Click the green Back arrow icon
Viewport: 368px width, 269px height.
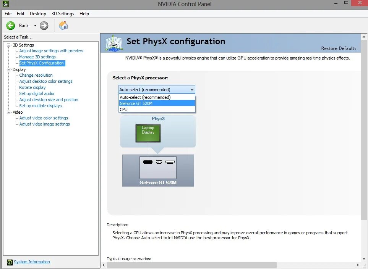point(11,26)
